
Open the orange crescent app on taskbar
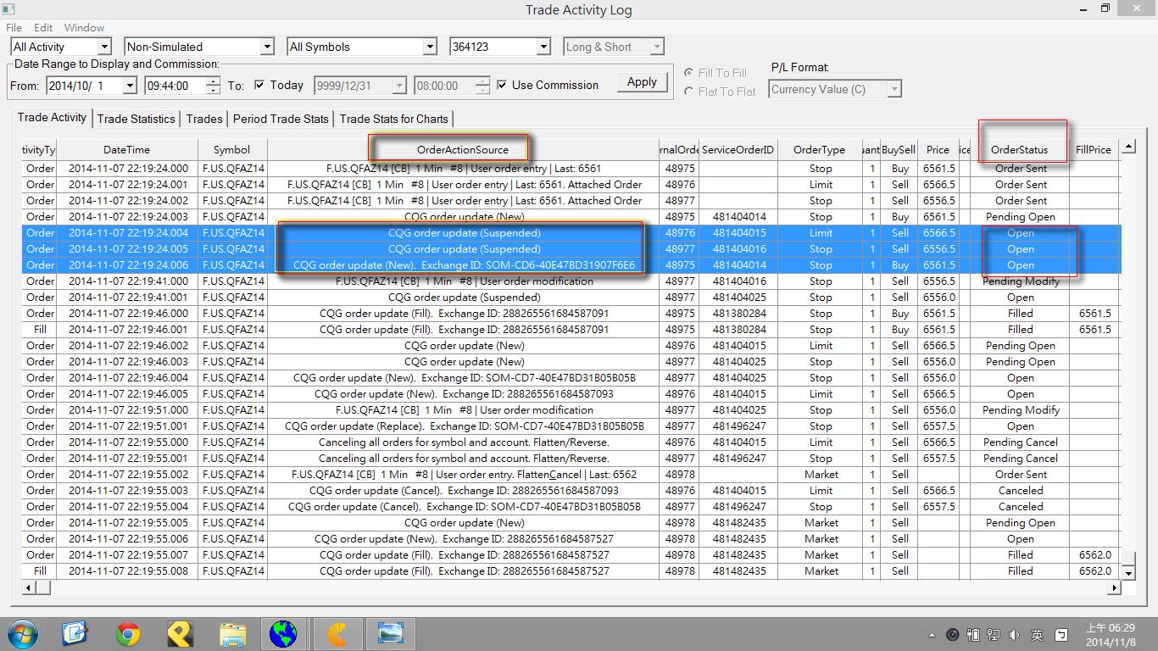pyautogui.click(x=337, y=634)
